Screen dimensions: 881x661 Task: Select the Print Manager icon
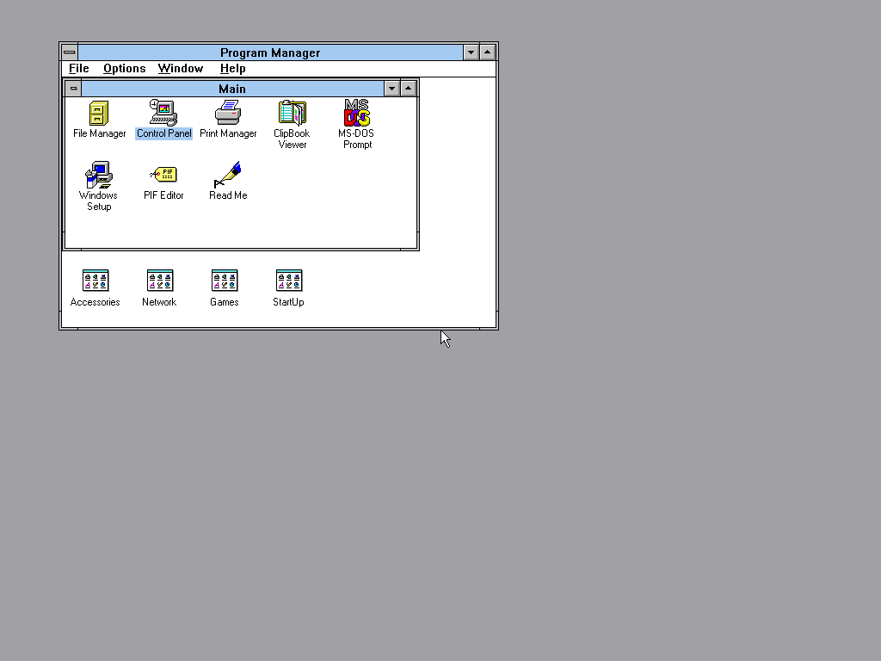tap(228, 114)
